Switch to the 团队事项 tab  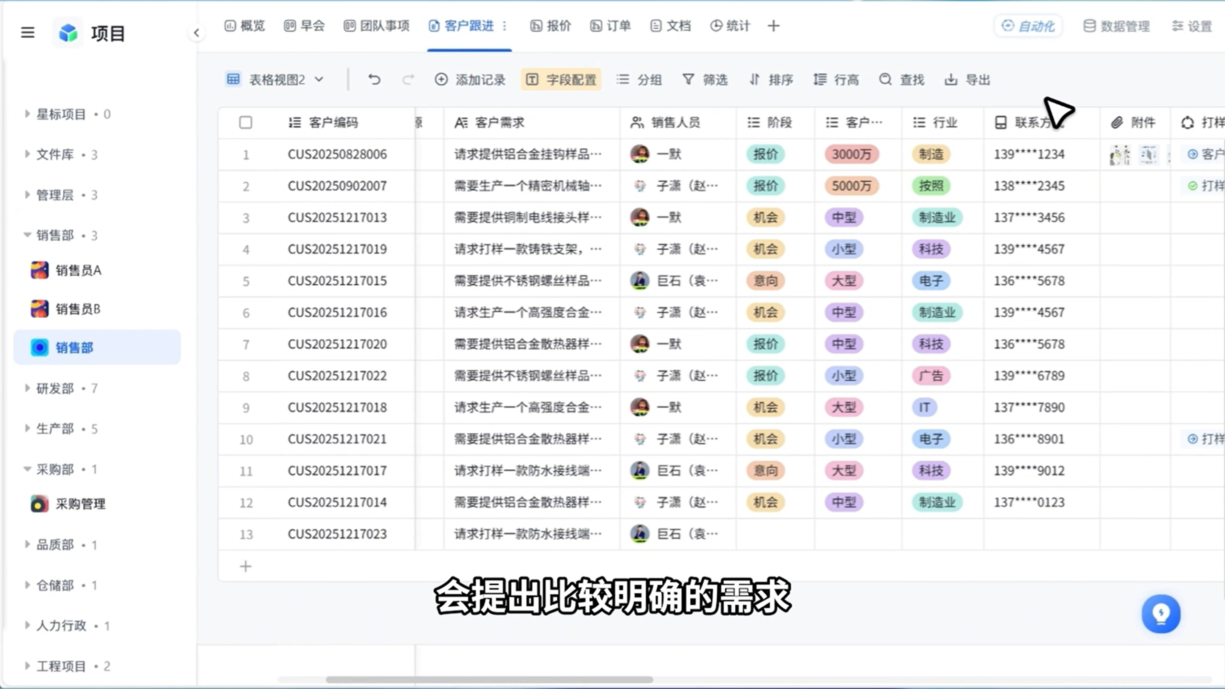point(377,26)
